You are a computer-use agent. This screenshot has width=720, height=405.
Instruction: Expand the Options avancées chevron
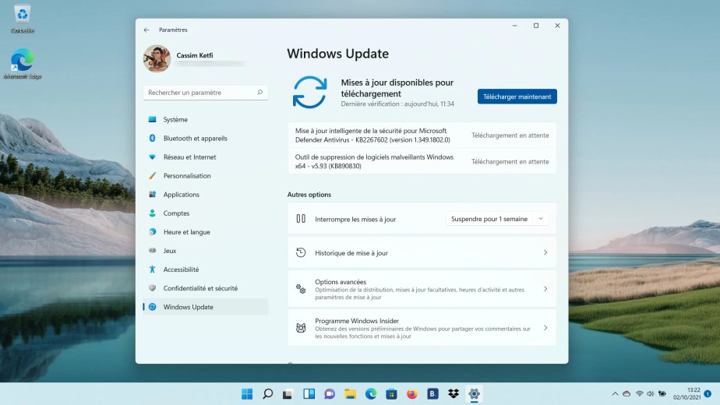(x=545, y=289)
